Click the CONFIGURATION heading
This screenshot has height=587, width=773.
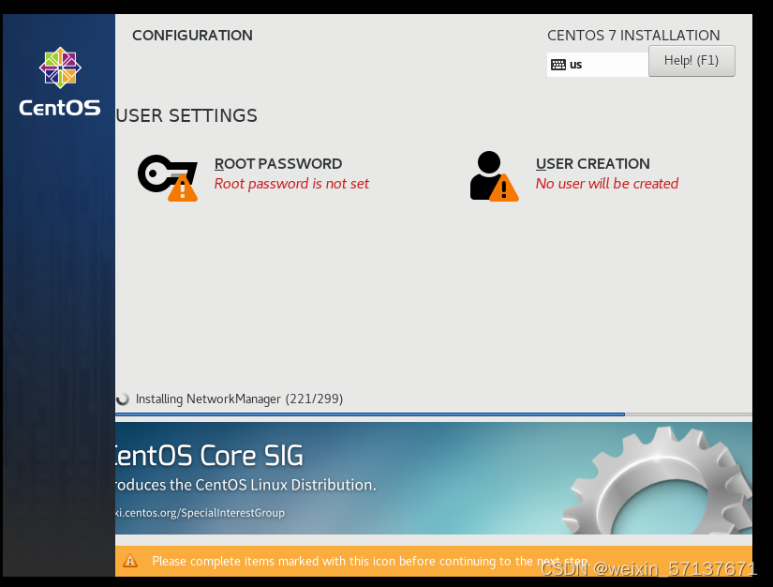click(x=192, y=36)
